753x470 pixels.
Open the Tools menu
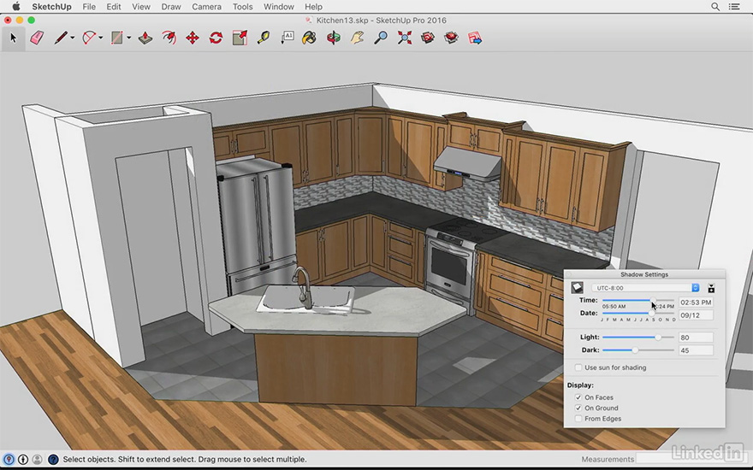[242, 7]
